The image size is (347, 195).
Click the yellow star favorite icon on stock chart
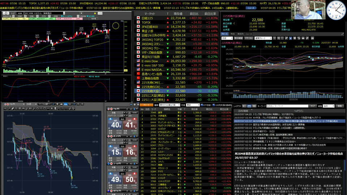point(95,13)
